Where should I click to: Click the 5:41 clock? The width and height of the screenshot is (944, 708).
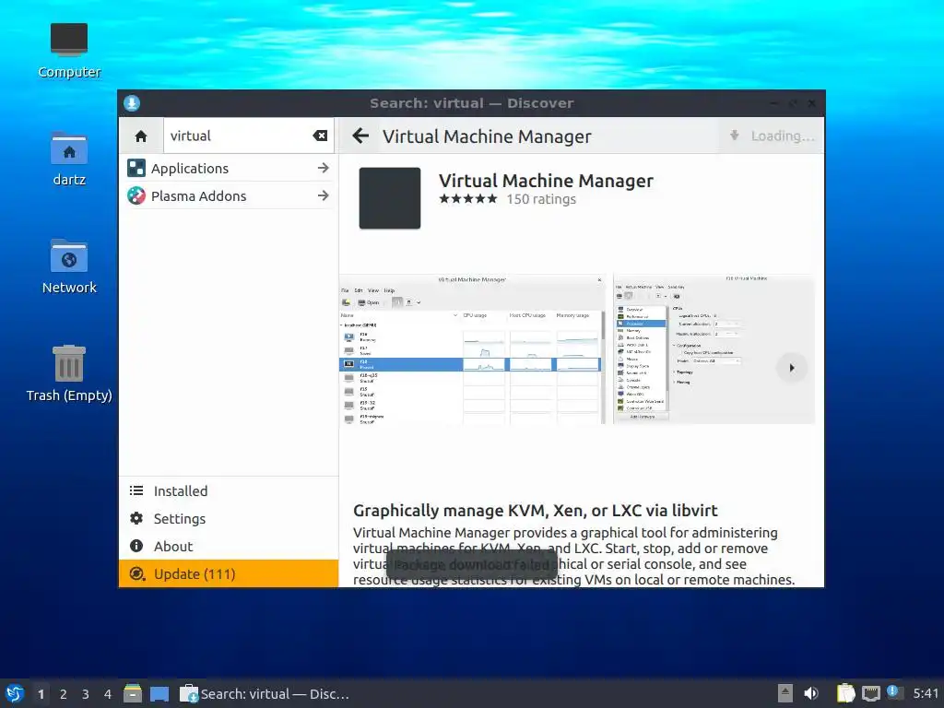click(926, 693)
